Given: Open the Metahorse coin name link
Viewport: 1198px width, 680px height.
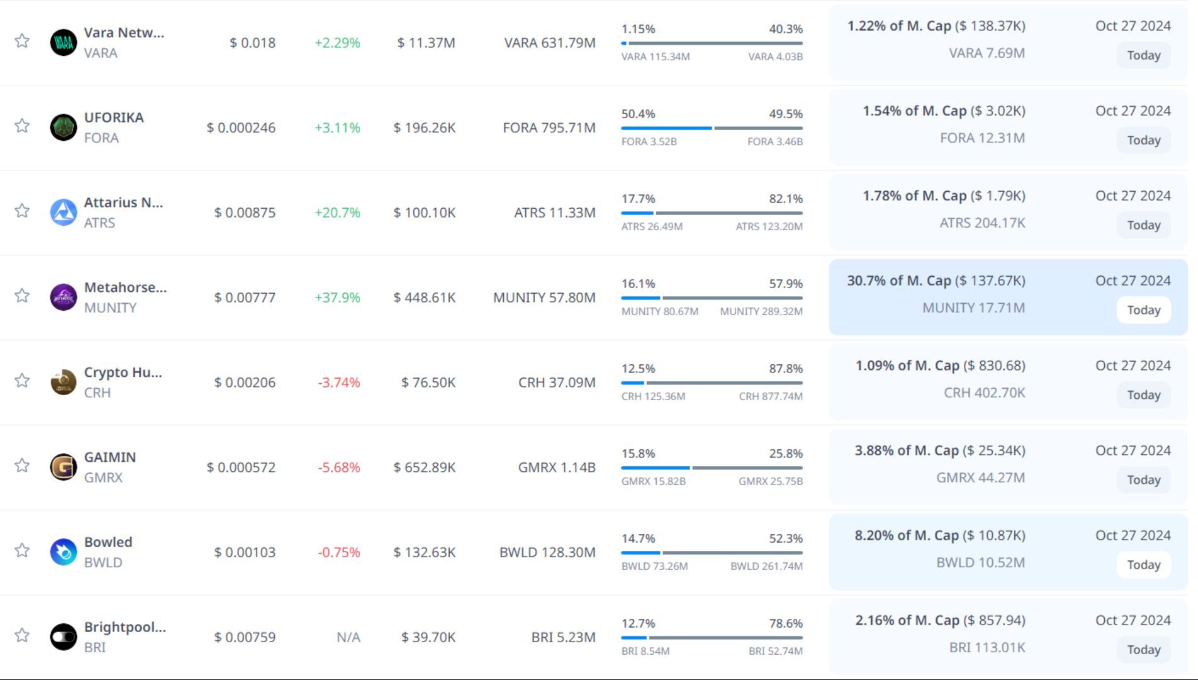Looking at the screenshot, I should click(125, 287).
